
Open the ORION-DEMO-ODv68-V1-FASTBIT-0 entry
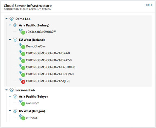point(51,67)
